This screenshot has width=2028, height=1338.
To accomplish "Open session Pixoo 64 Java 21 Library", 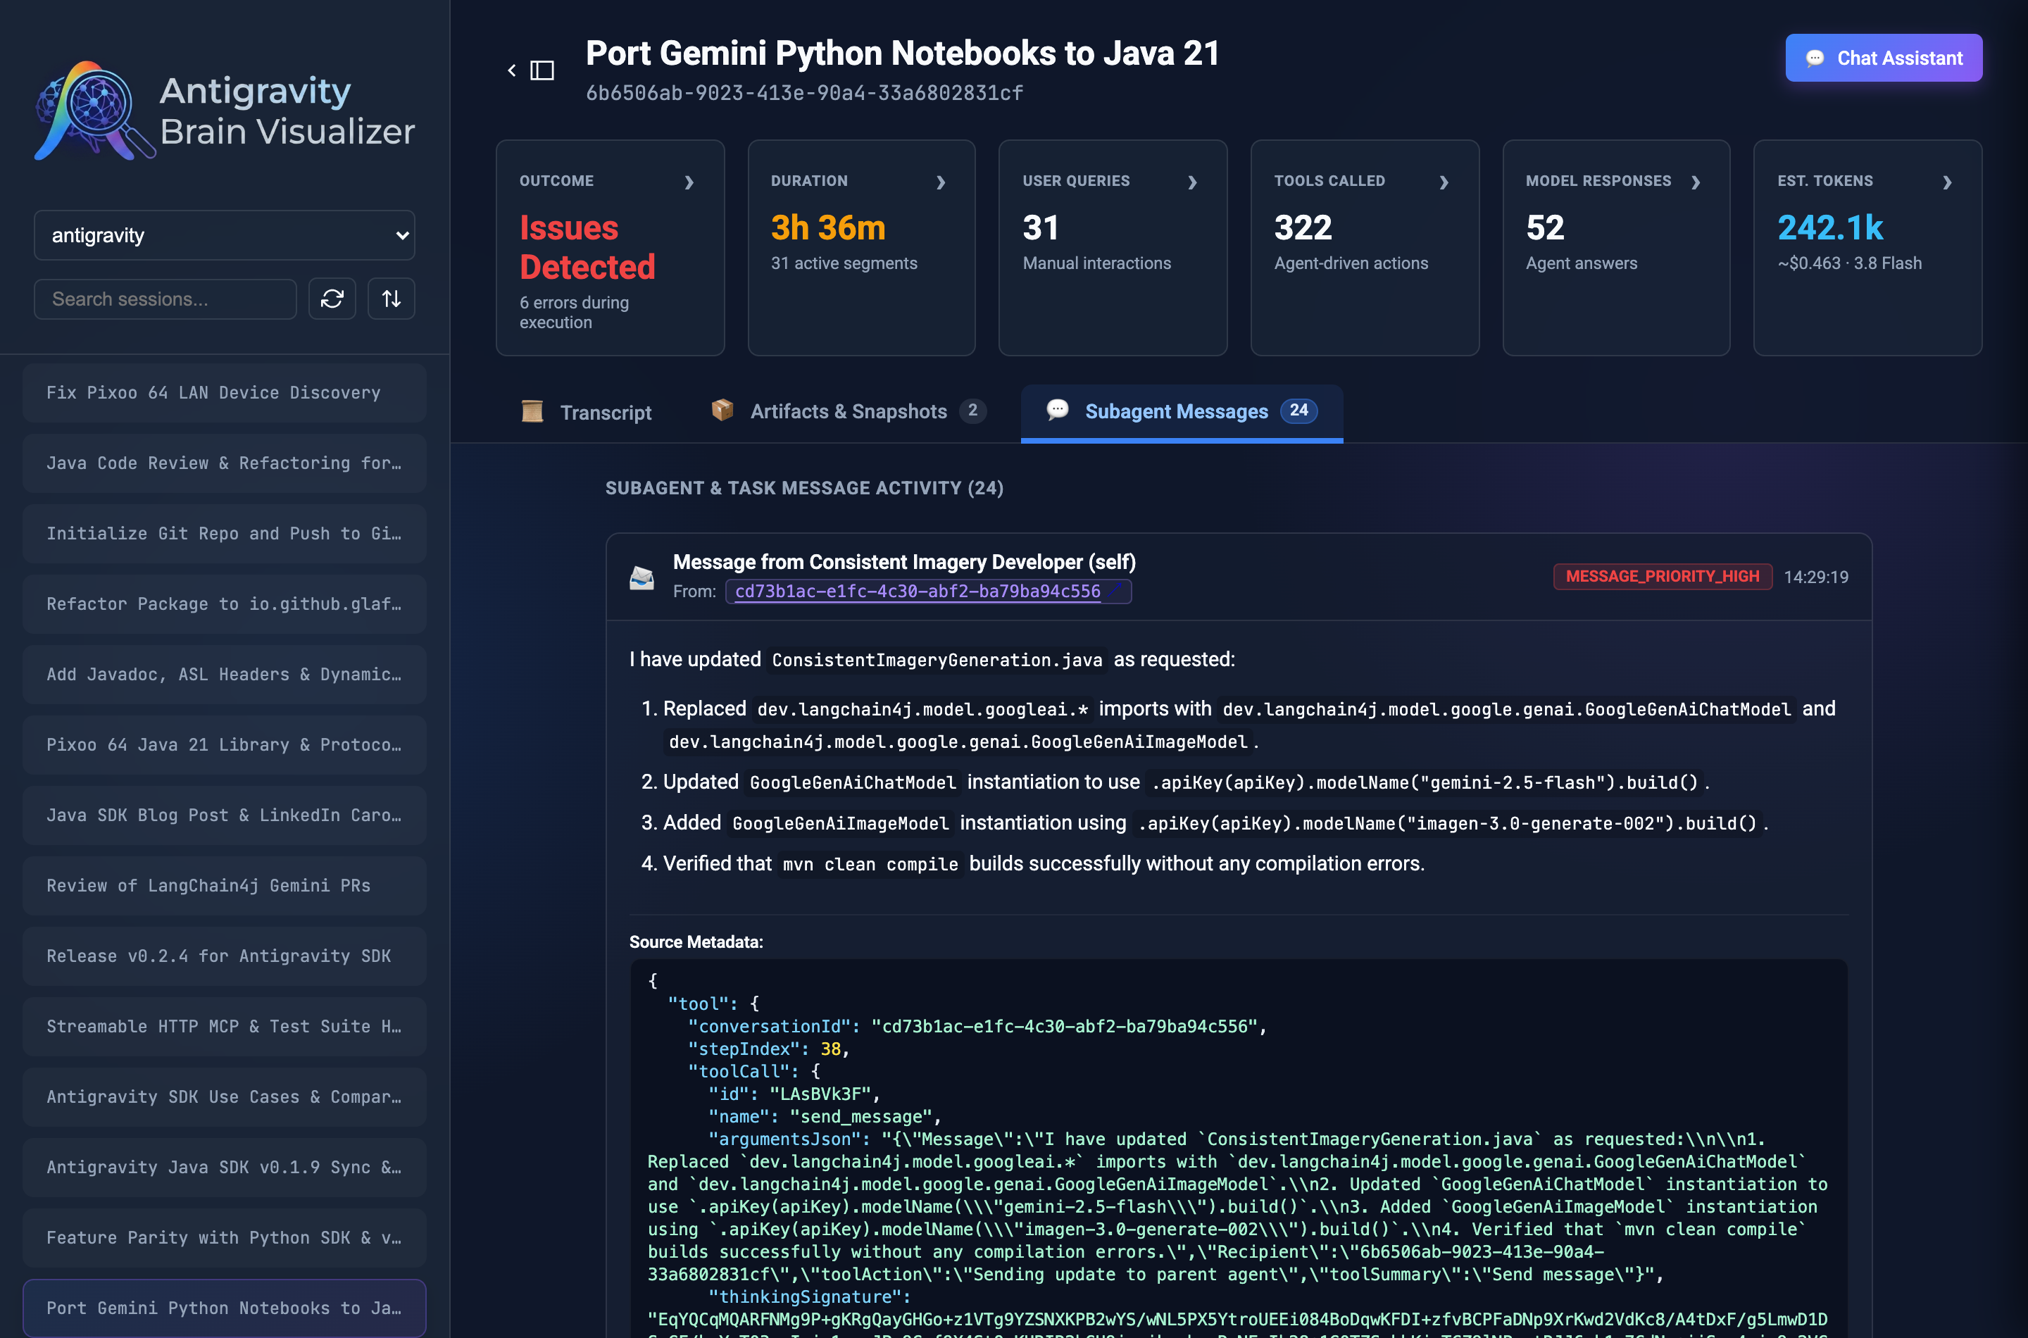I will 225,745.
